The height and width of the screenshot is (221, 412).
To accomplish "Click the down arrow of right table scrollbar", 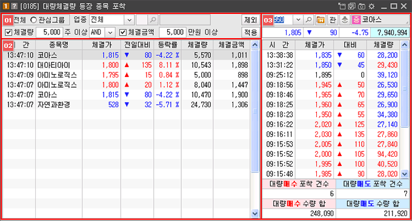I will click(405, 174).
